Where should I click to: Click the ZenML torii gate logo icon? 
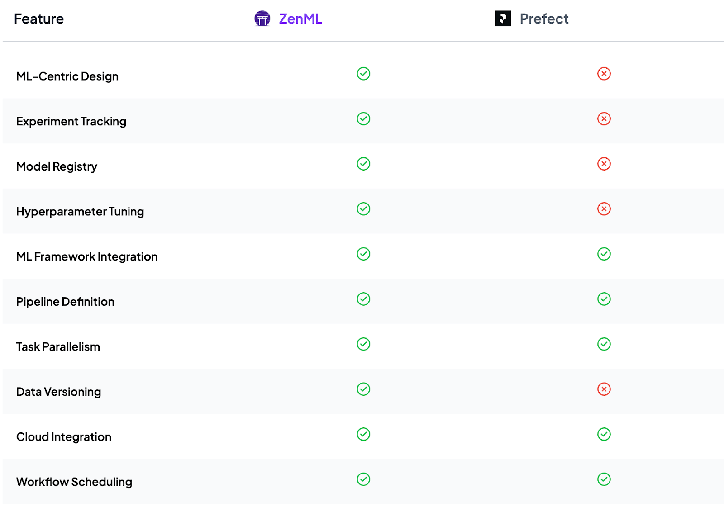point(262,19)
